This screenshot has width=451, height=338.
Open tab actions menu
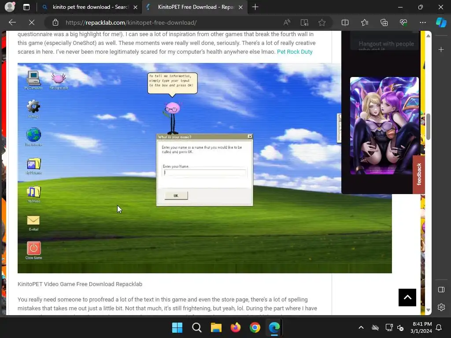(x=26, y=7)
